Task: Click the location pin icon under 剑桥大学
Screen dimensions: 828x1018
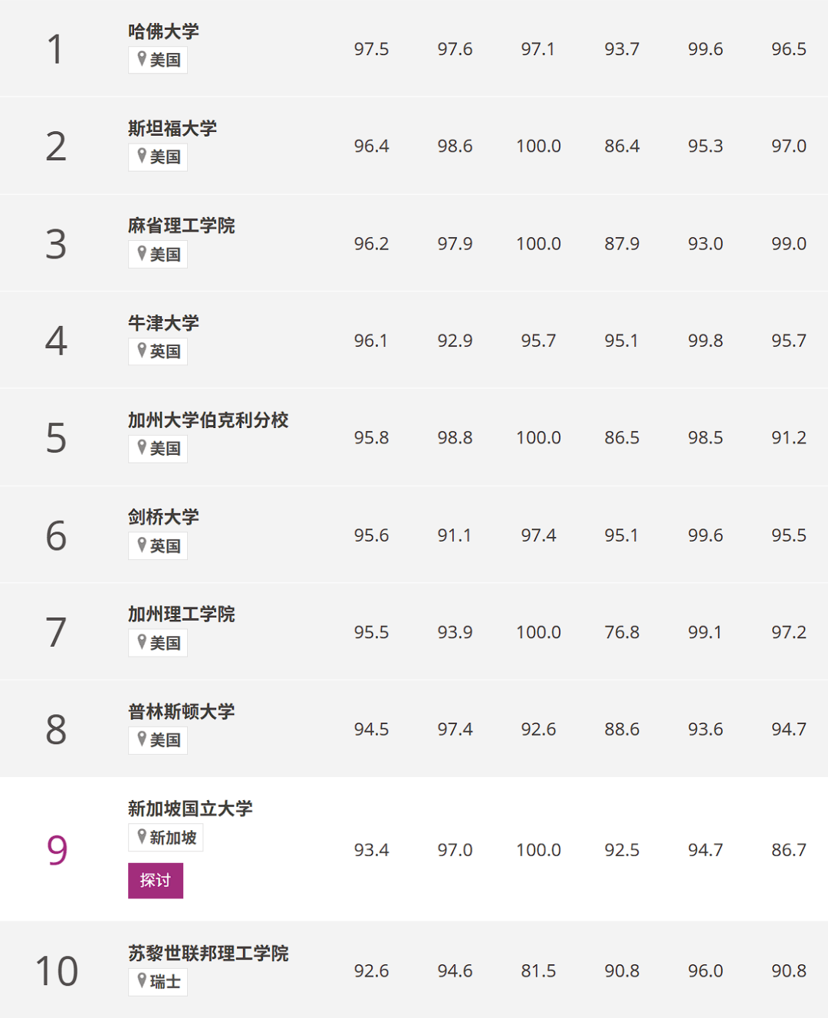Action: (x=142, y=545)
